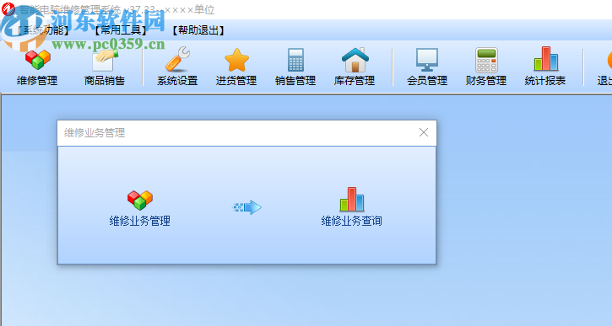
Task: Click 维修业务查询 chart icon in dialog
Action: click(352, 199)
